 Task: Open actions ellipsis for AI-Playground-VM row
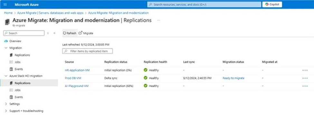(305, 86)
